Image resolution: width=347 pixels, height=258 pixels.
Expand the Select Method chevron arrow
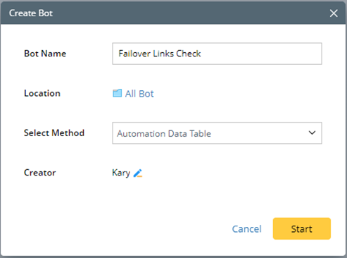[x=312, y=133]
